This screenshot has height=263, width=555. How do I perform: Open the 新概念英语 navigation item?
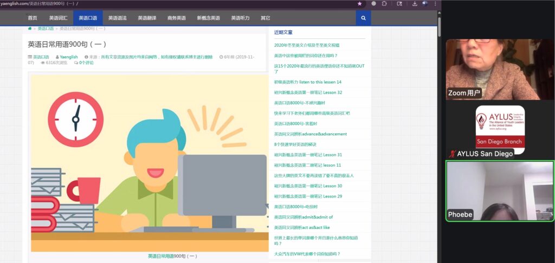coord(208,18)
